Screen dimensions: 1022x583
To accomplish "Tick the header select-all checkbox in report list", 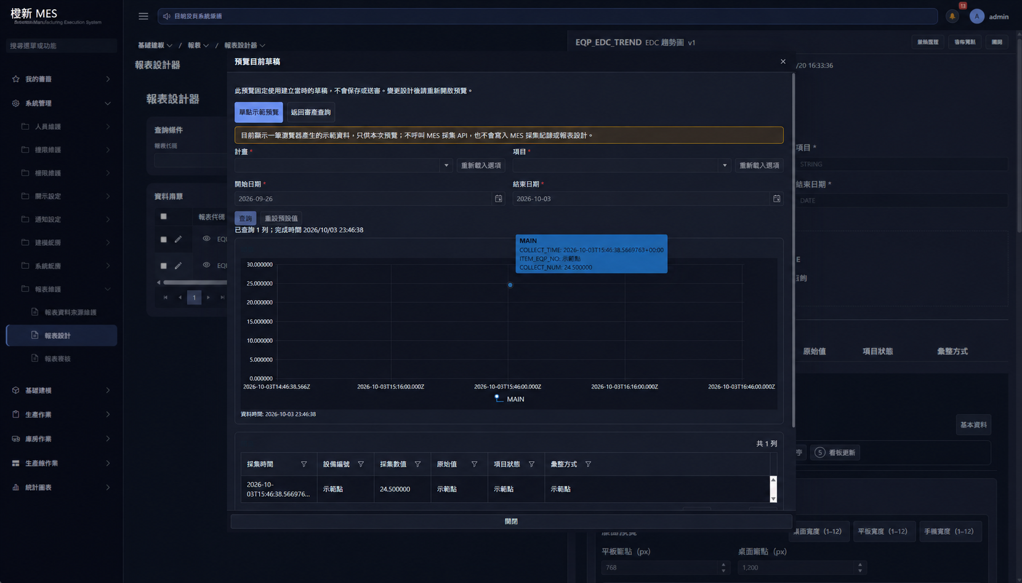I will (163, 216).
